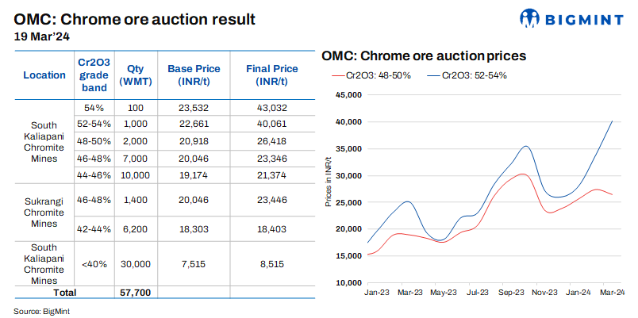Click the chart title above the legend
This screenshot has height=318, width=638.
(x=424, y=57)
